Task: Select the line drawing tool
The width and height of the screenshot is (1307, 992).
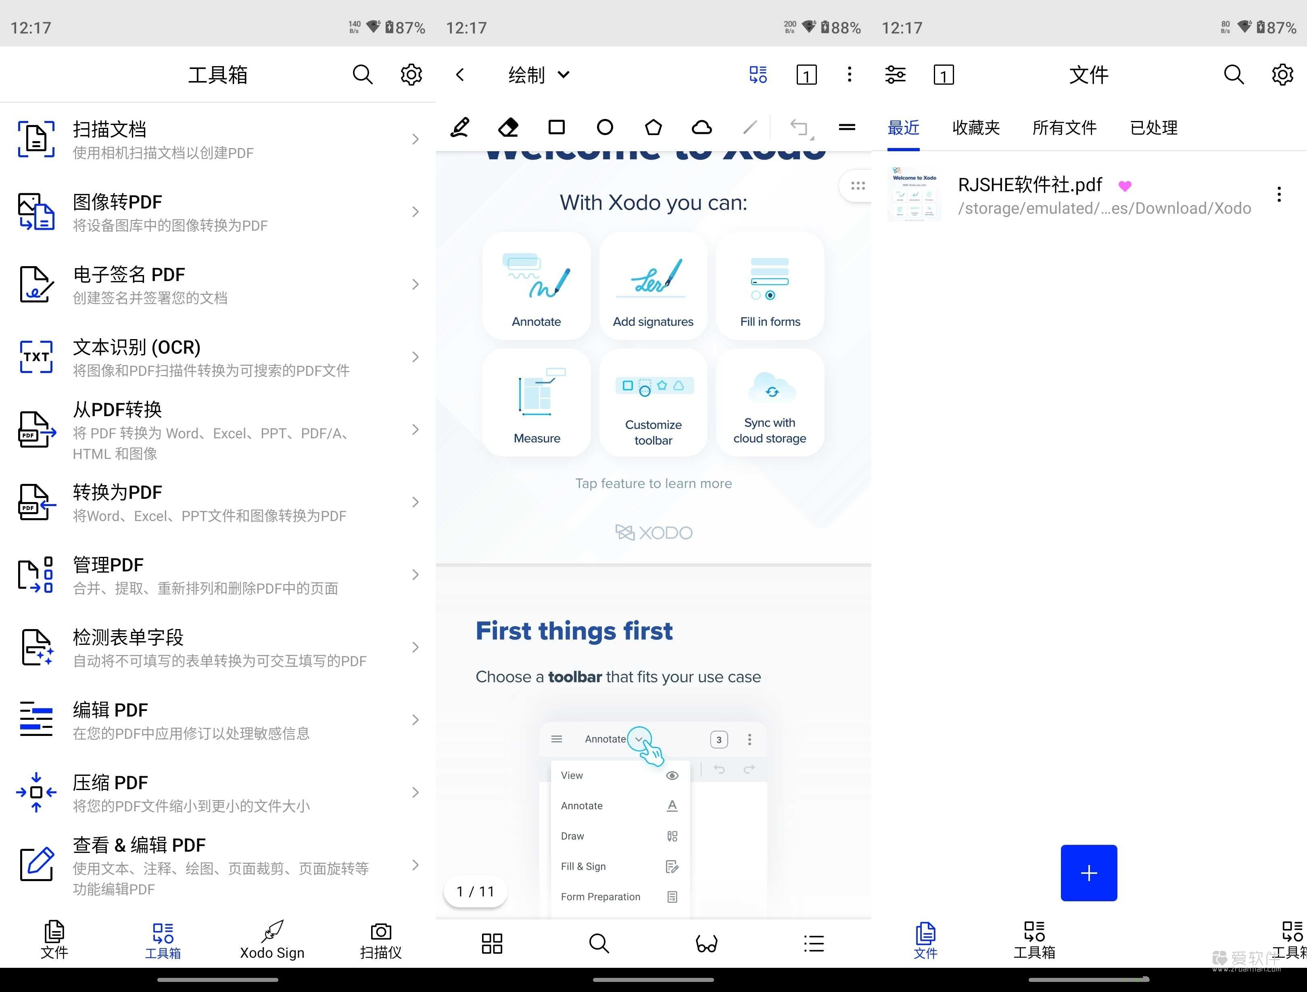Action: [x=750, y=127]
